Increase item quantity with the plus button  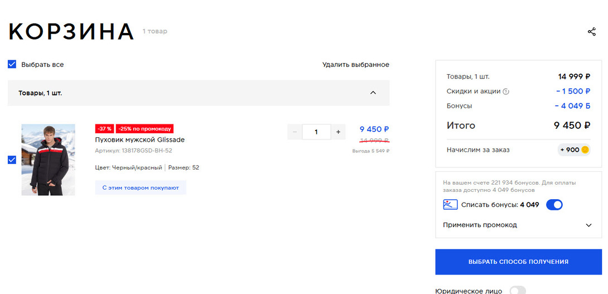point(338,132)
